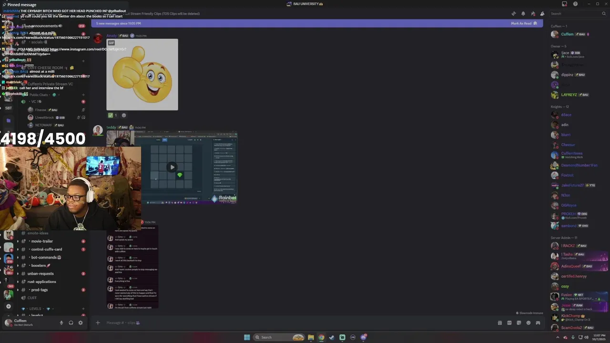Click the plus attachment button in message box
The width and height of the screenshot is (610, 343).
click(98, 323)
